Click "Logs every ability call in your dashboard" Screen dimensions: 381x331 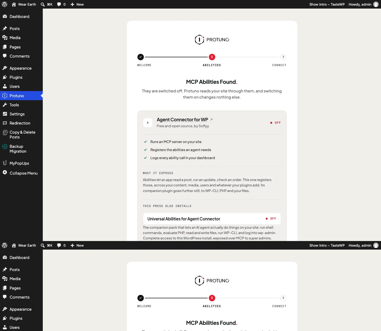[183, 158]
